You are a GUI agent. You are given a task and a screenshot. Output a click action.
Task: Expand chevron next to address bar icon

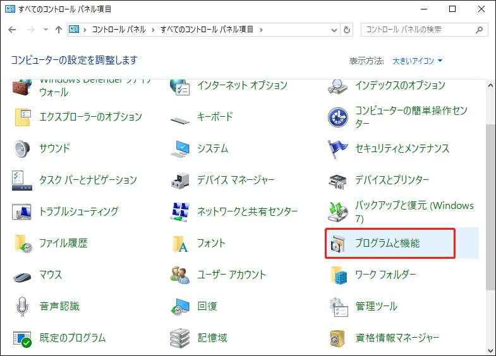click(x=85, y=30)
